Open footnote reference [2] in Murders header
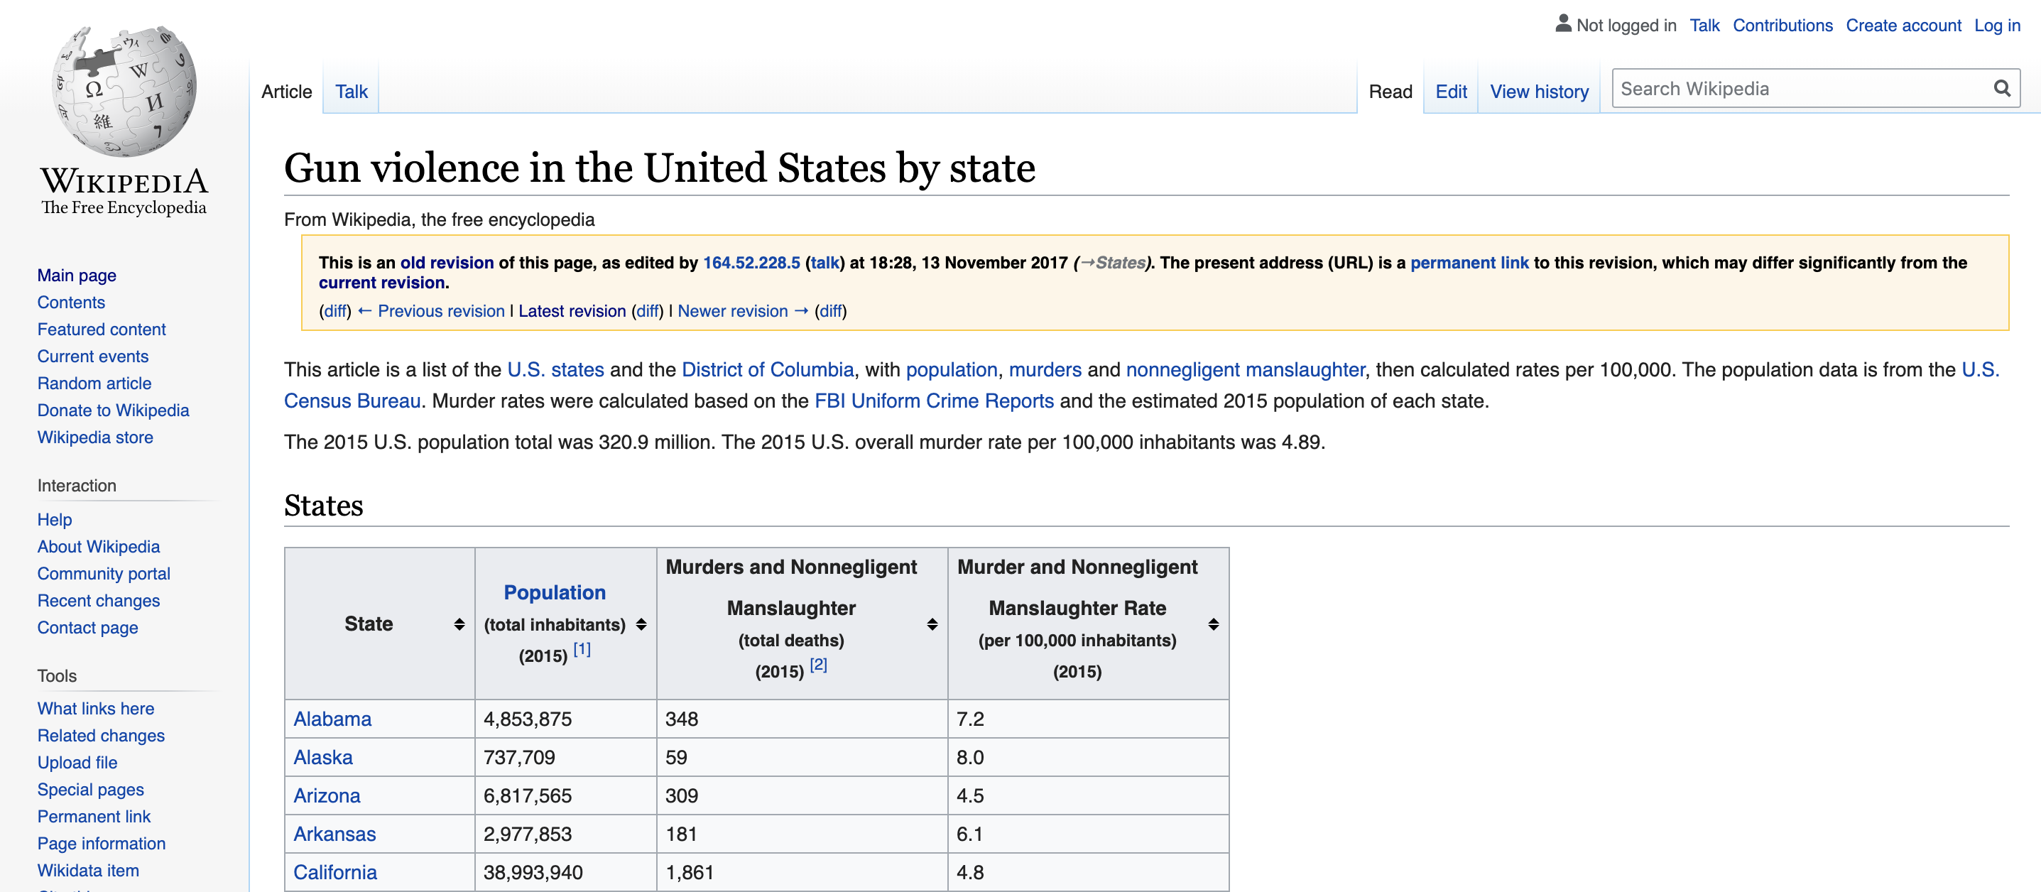 pyautogui.click(x=819, y=665)
